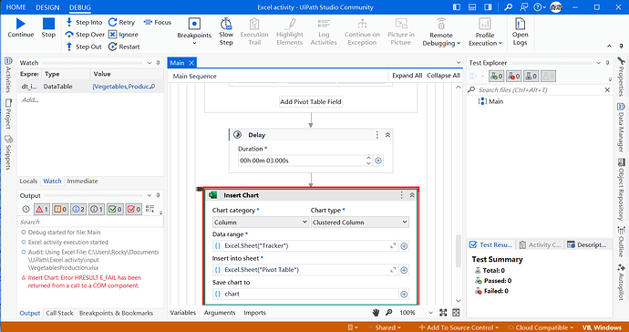
Task: Switch to the HOME ribbon tab
Action: [x=16, y=7]
